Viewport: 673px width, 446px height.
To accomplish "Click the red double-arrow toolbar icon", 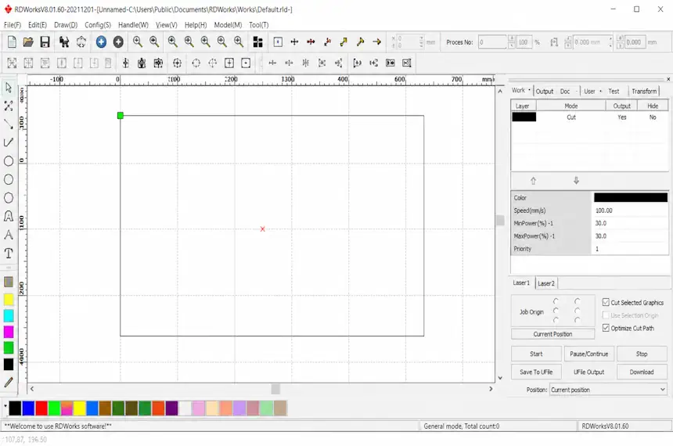I will (311, 41).
